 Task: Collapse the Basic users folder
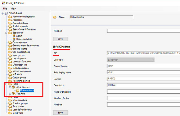coord(6,33)
